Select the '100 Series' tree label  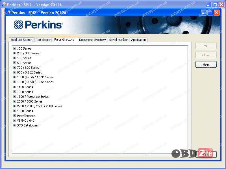pyautogui.click(x=24, y=48)
